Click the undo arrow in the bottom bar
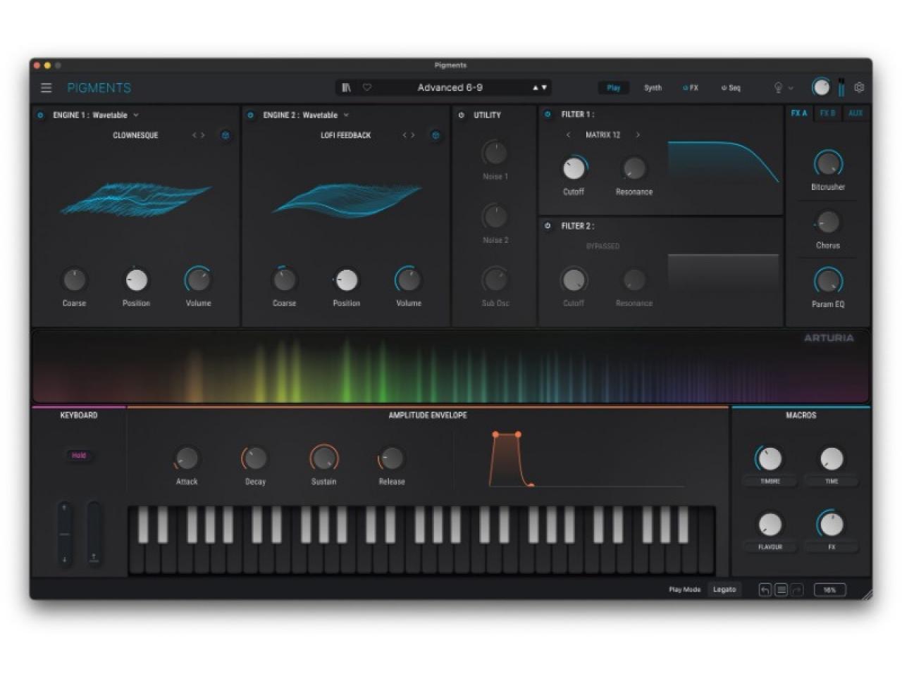The image size is (902, 676). [765, 590]
